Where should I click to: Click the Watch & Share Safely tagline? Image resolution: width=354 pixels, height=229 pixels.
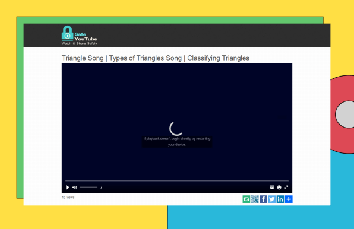tap(79, 43)
